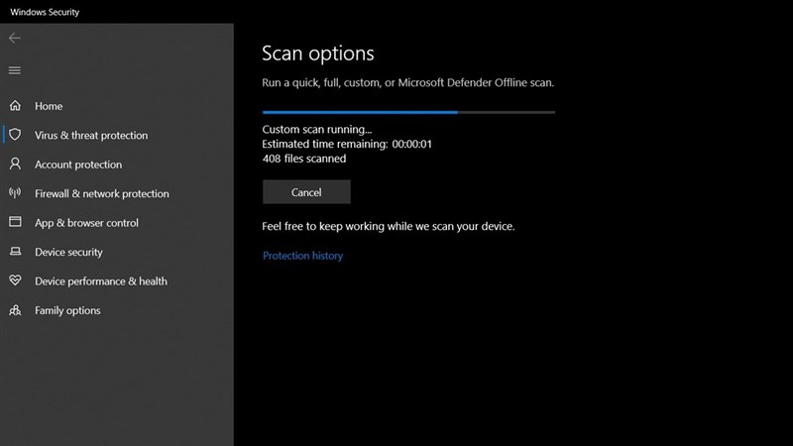Cancel the running custom scan
The image size is (793, 446).
tap(306, 192)
